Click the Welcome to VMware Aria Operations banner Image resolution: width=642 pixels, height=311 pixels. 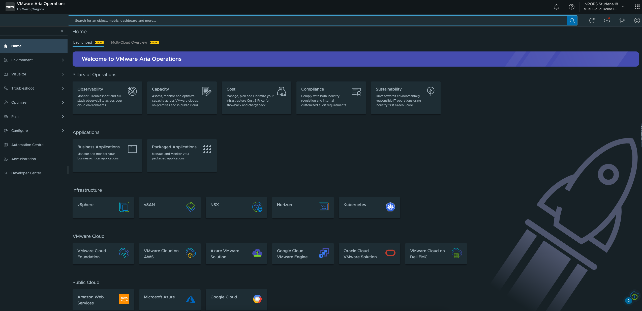tap(356, 59)
